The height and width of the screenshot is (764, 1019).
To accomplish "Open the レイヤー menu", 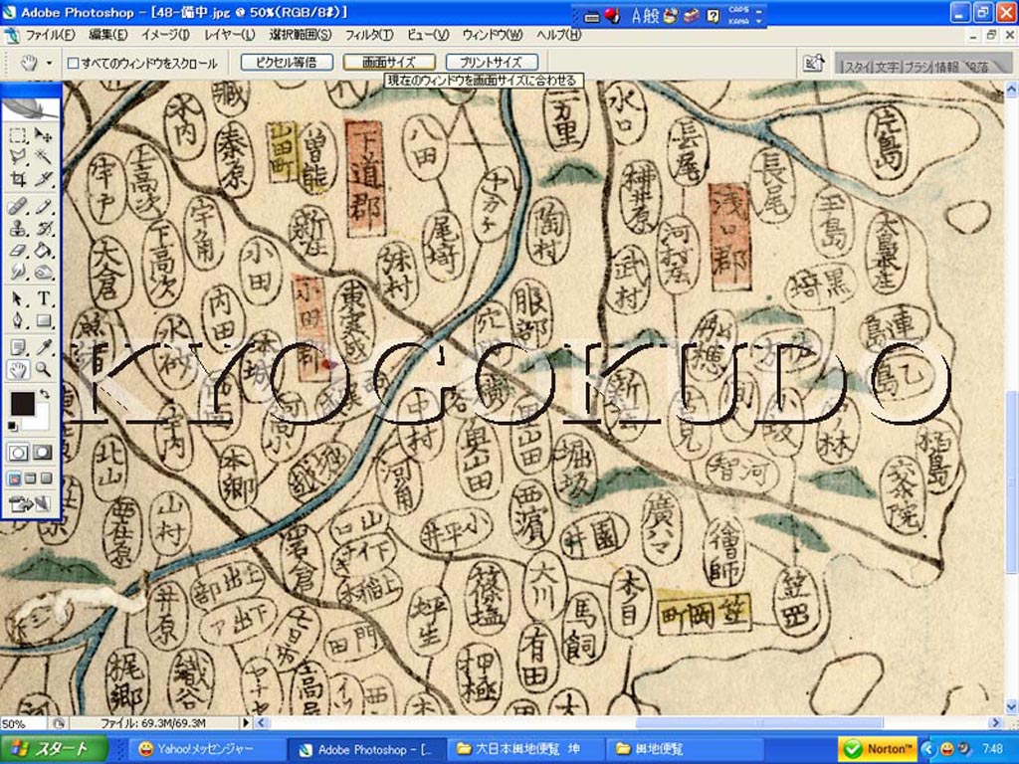I will click(x=230, y=35).
